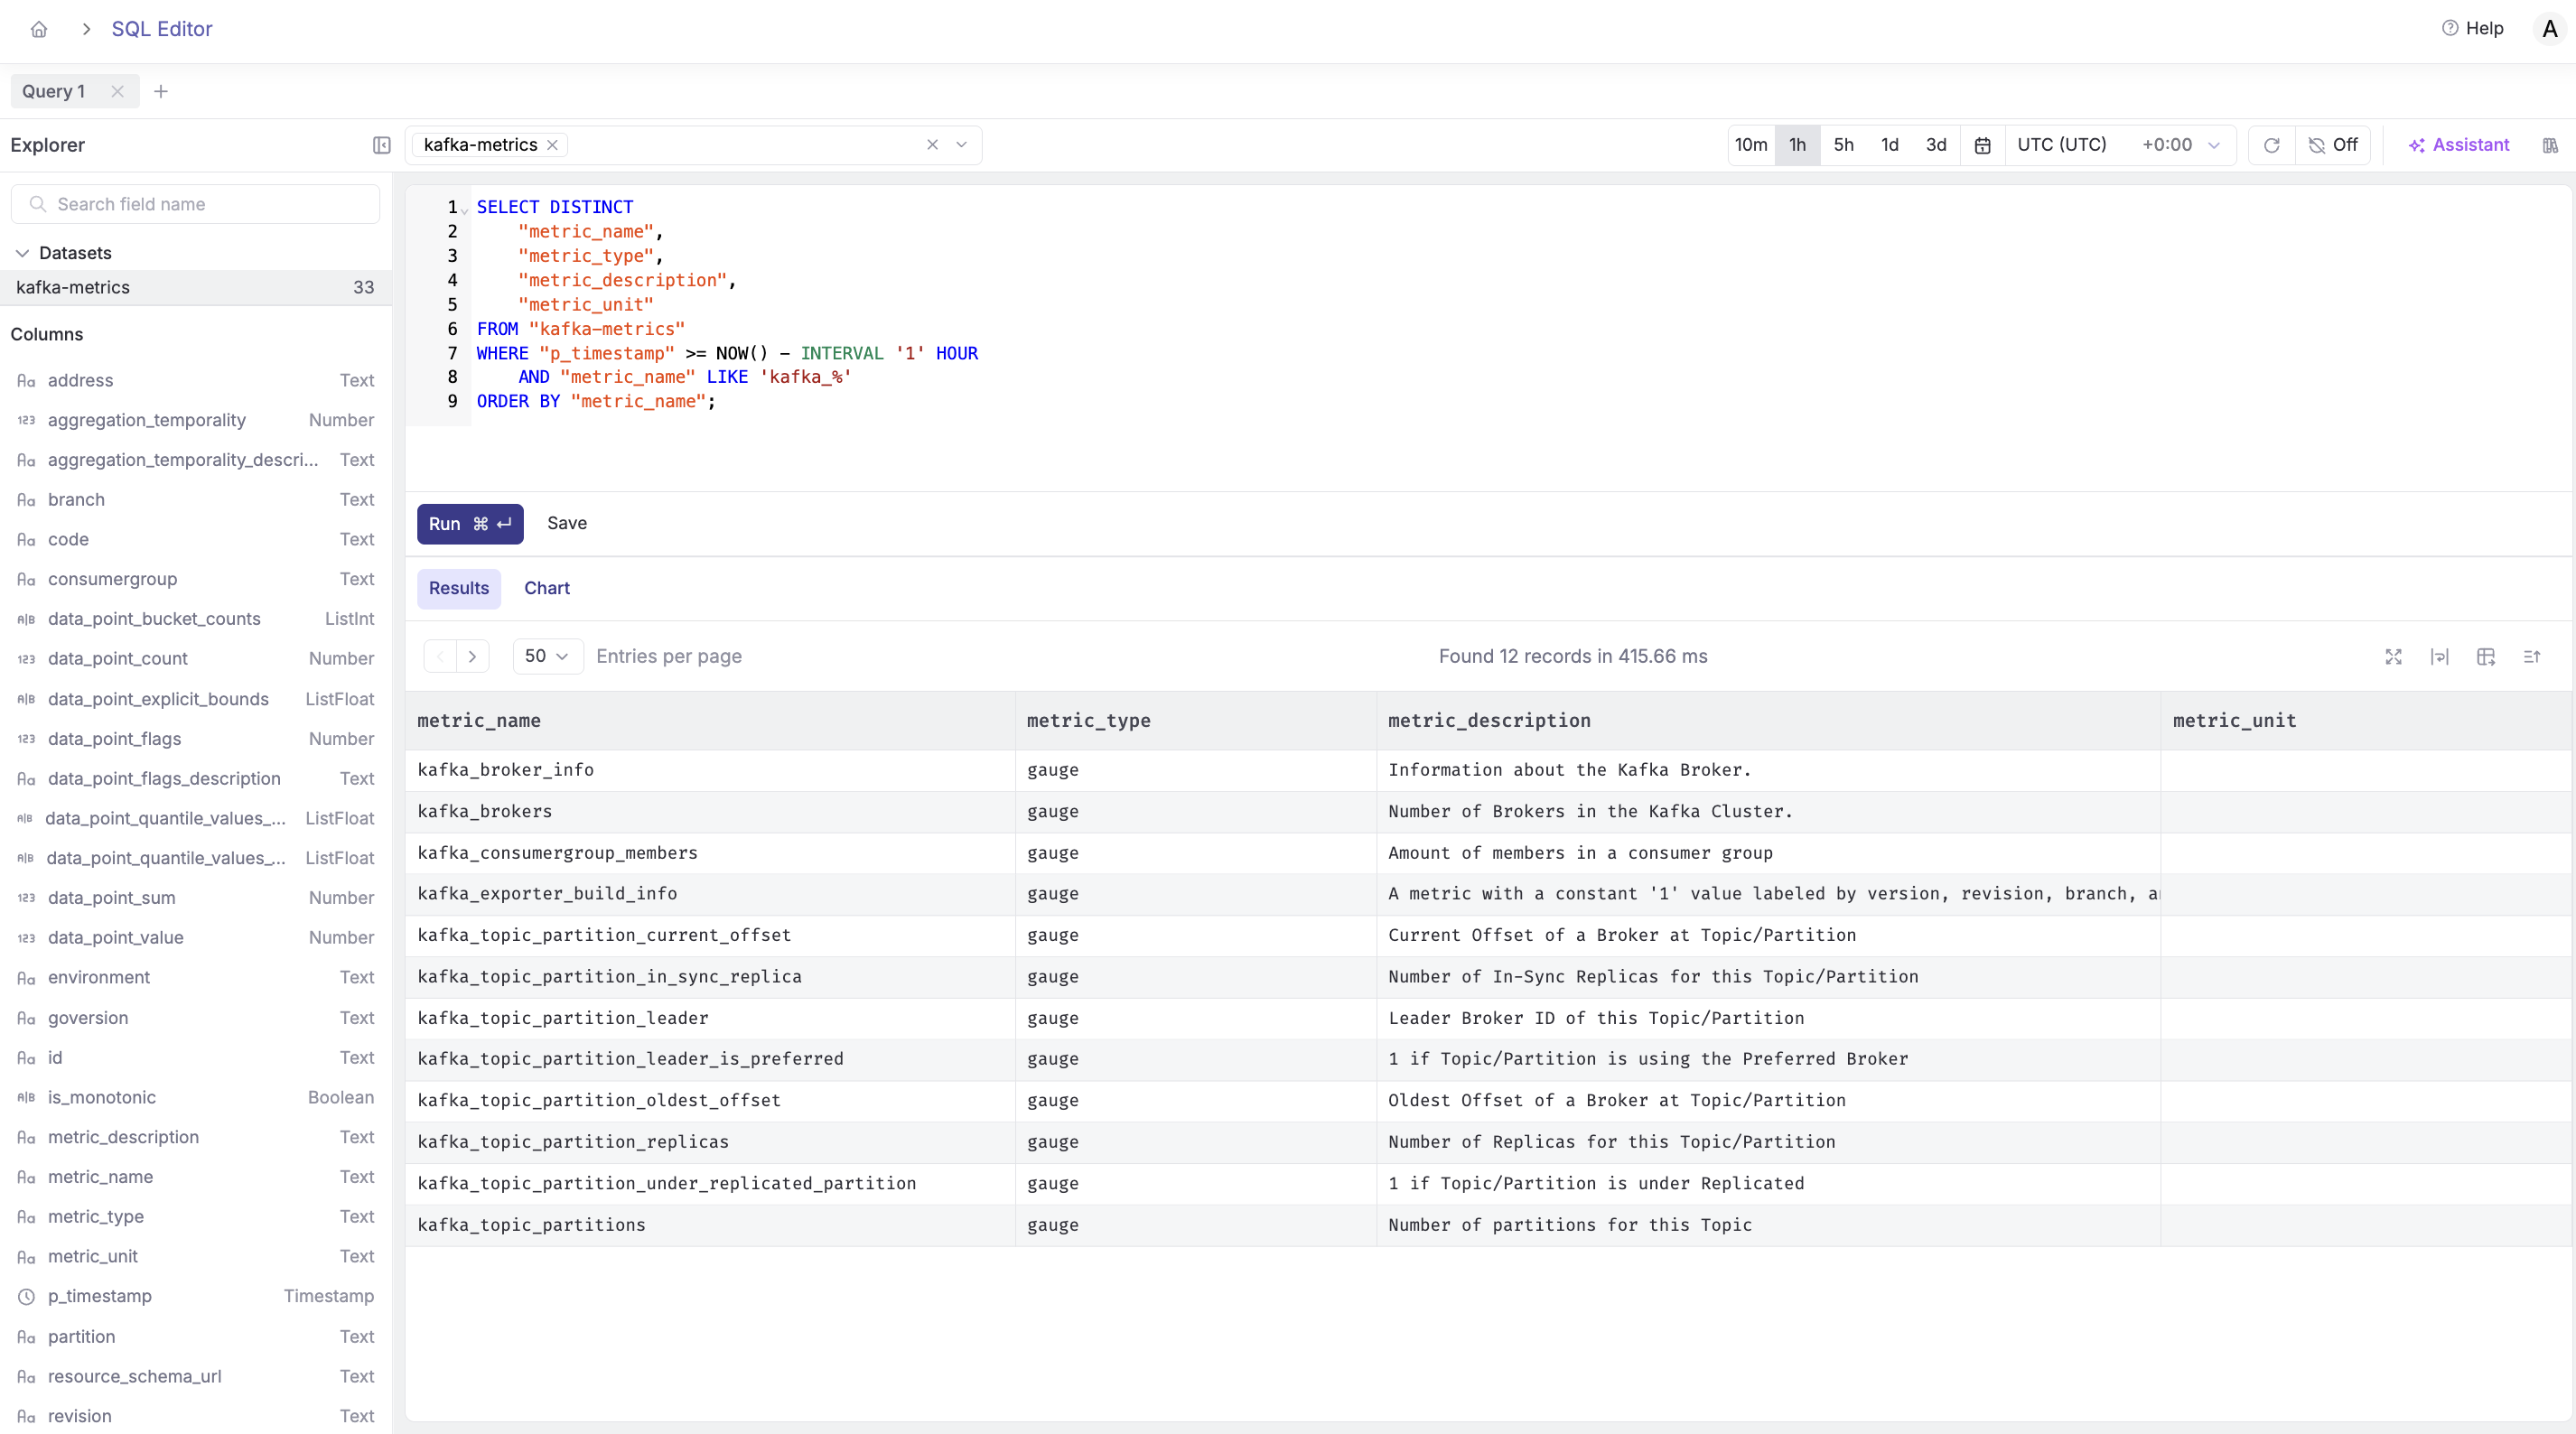Select the 10m time range
Screen dimensions: 2576x1434
pos(1750,145)
